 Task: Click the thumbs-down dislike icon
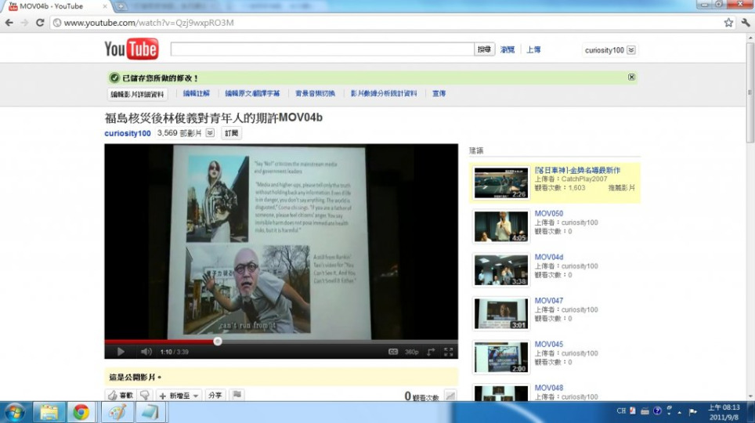pyautogui.click(x=144, y=396)
